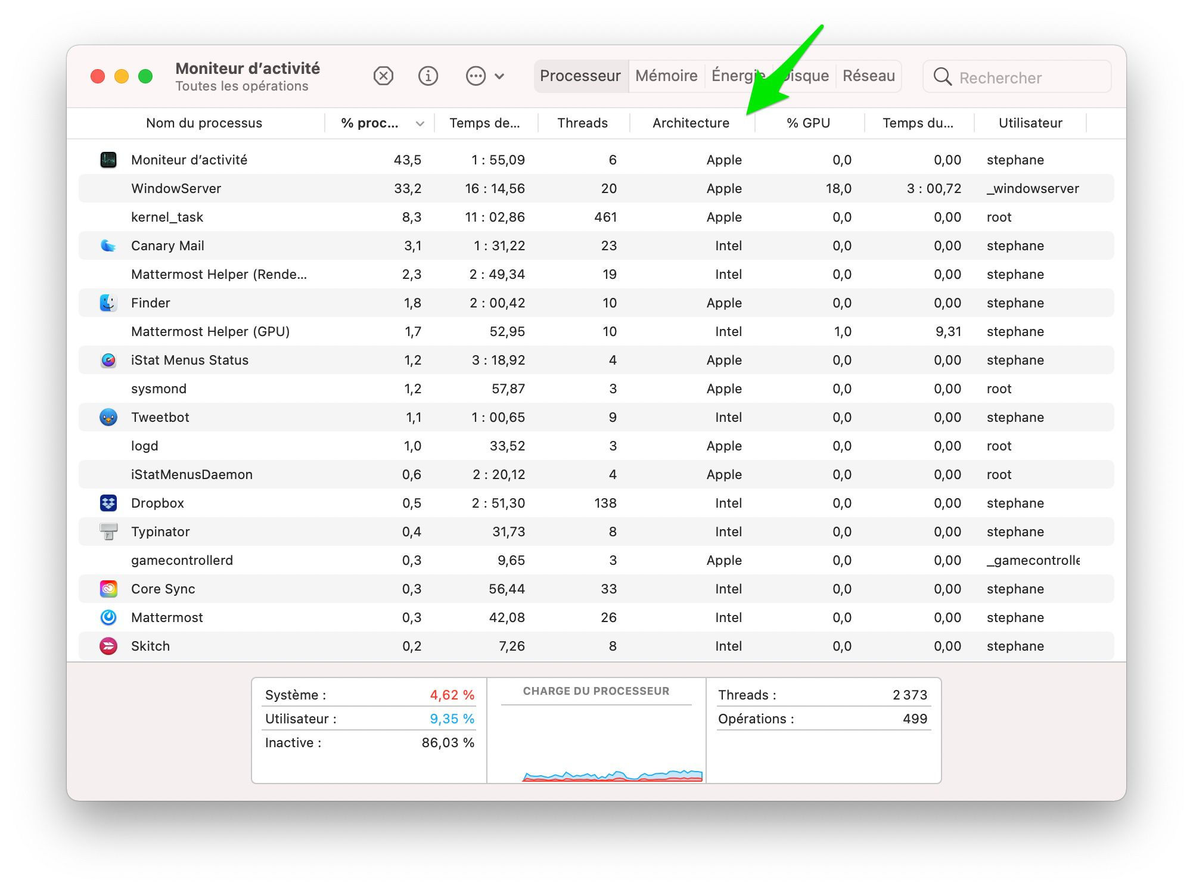Toggle sort arrow on % proc column
This screenshot has width=1193, height=889.
(x=420, y=124)
